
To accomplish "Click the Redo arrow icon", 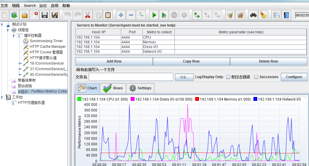I will [x=78, y=15].
